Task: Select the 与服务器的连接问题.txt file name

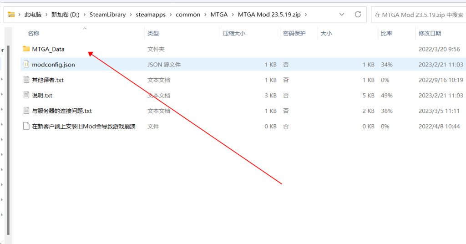Action: point(62,111)
